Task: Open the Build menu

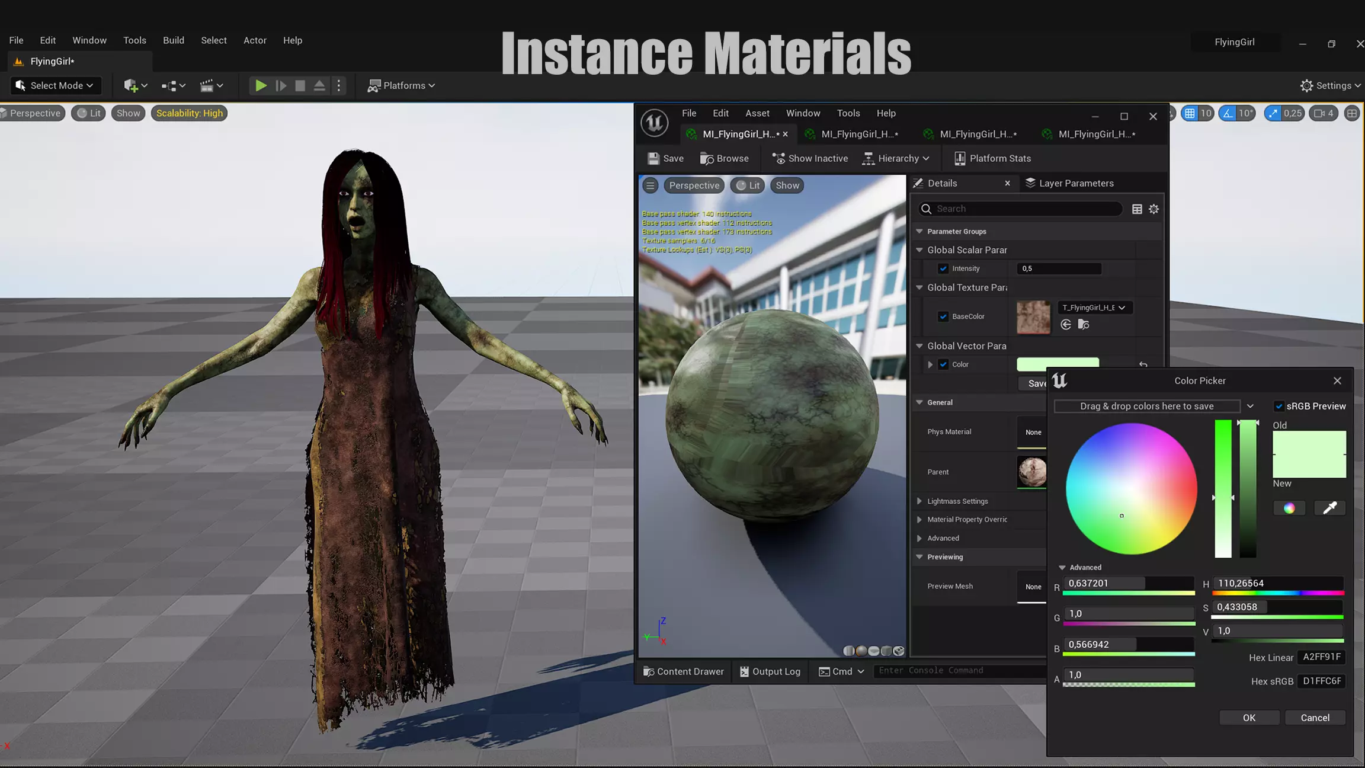Action: 174,40
